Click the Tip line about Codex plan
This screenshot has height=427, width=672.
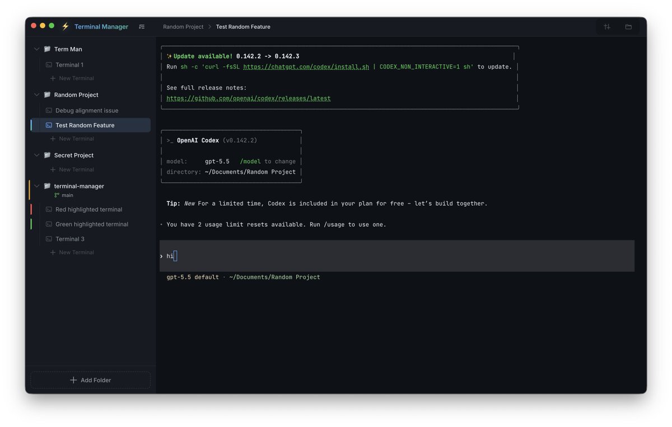pos(327,203)
